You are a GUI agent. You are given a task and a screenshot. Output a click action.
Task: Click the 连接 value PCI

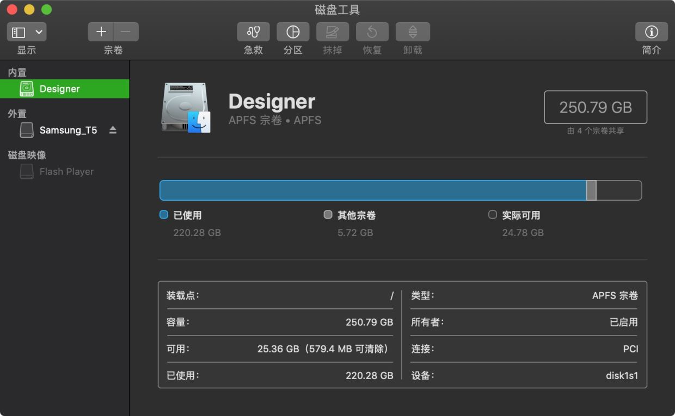point(631,349)
